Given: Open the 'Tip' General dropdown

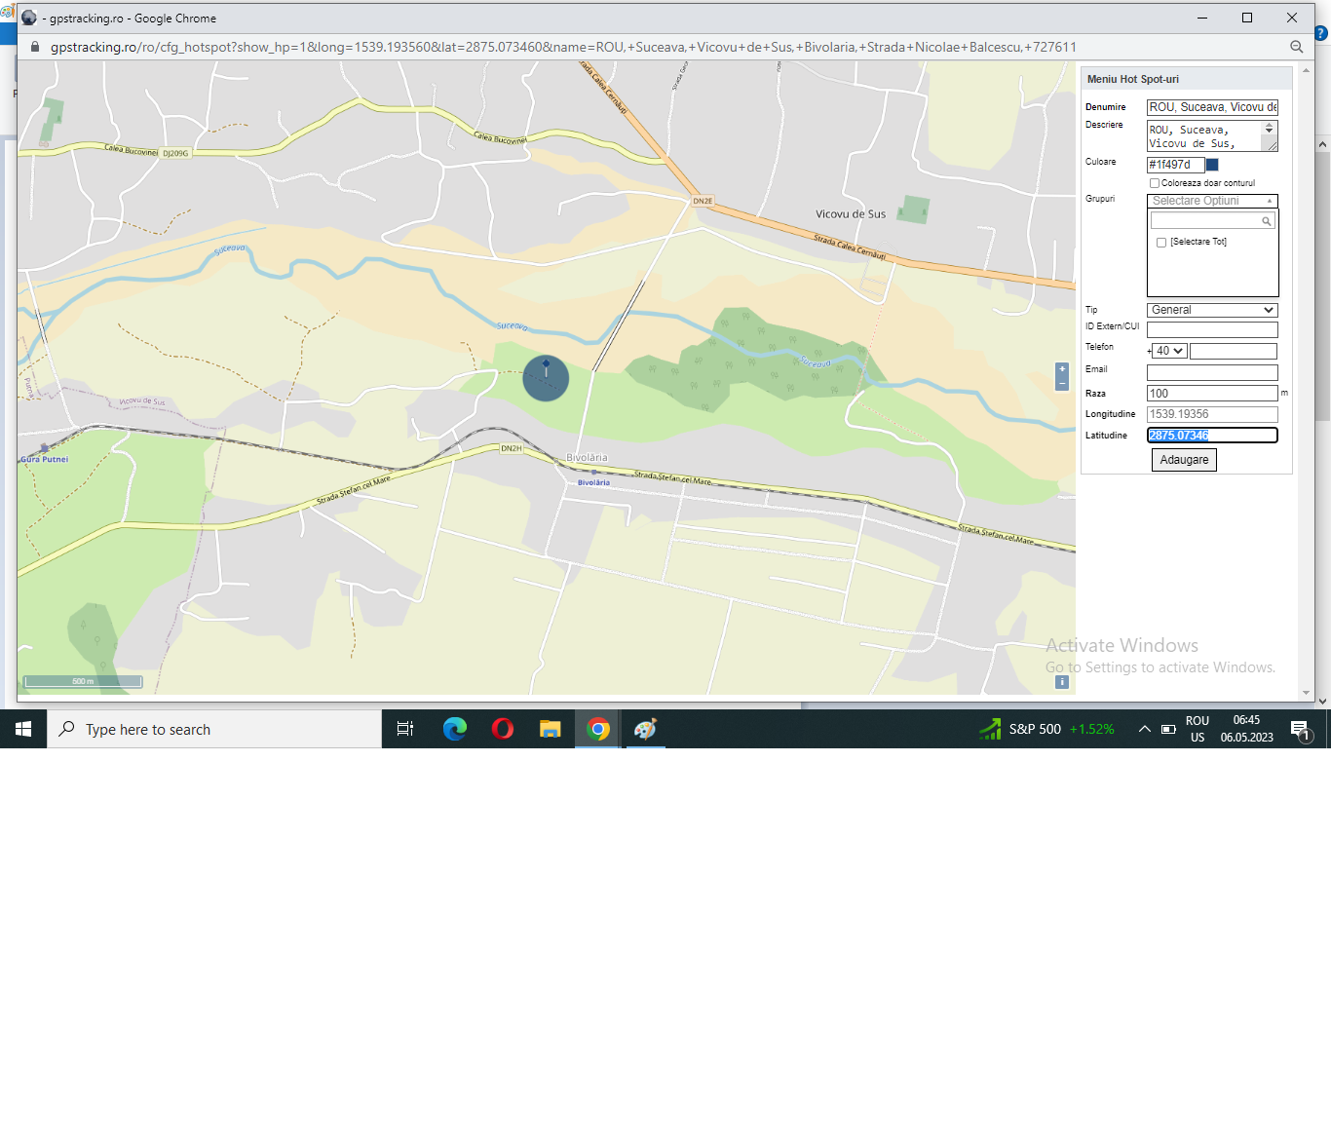Looking at the screenshot, I should point(1212,310).
